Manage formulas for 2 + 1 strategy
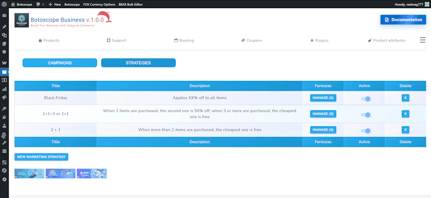Screen dimensions: 431x198 click(323, 129)
